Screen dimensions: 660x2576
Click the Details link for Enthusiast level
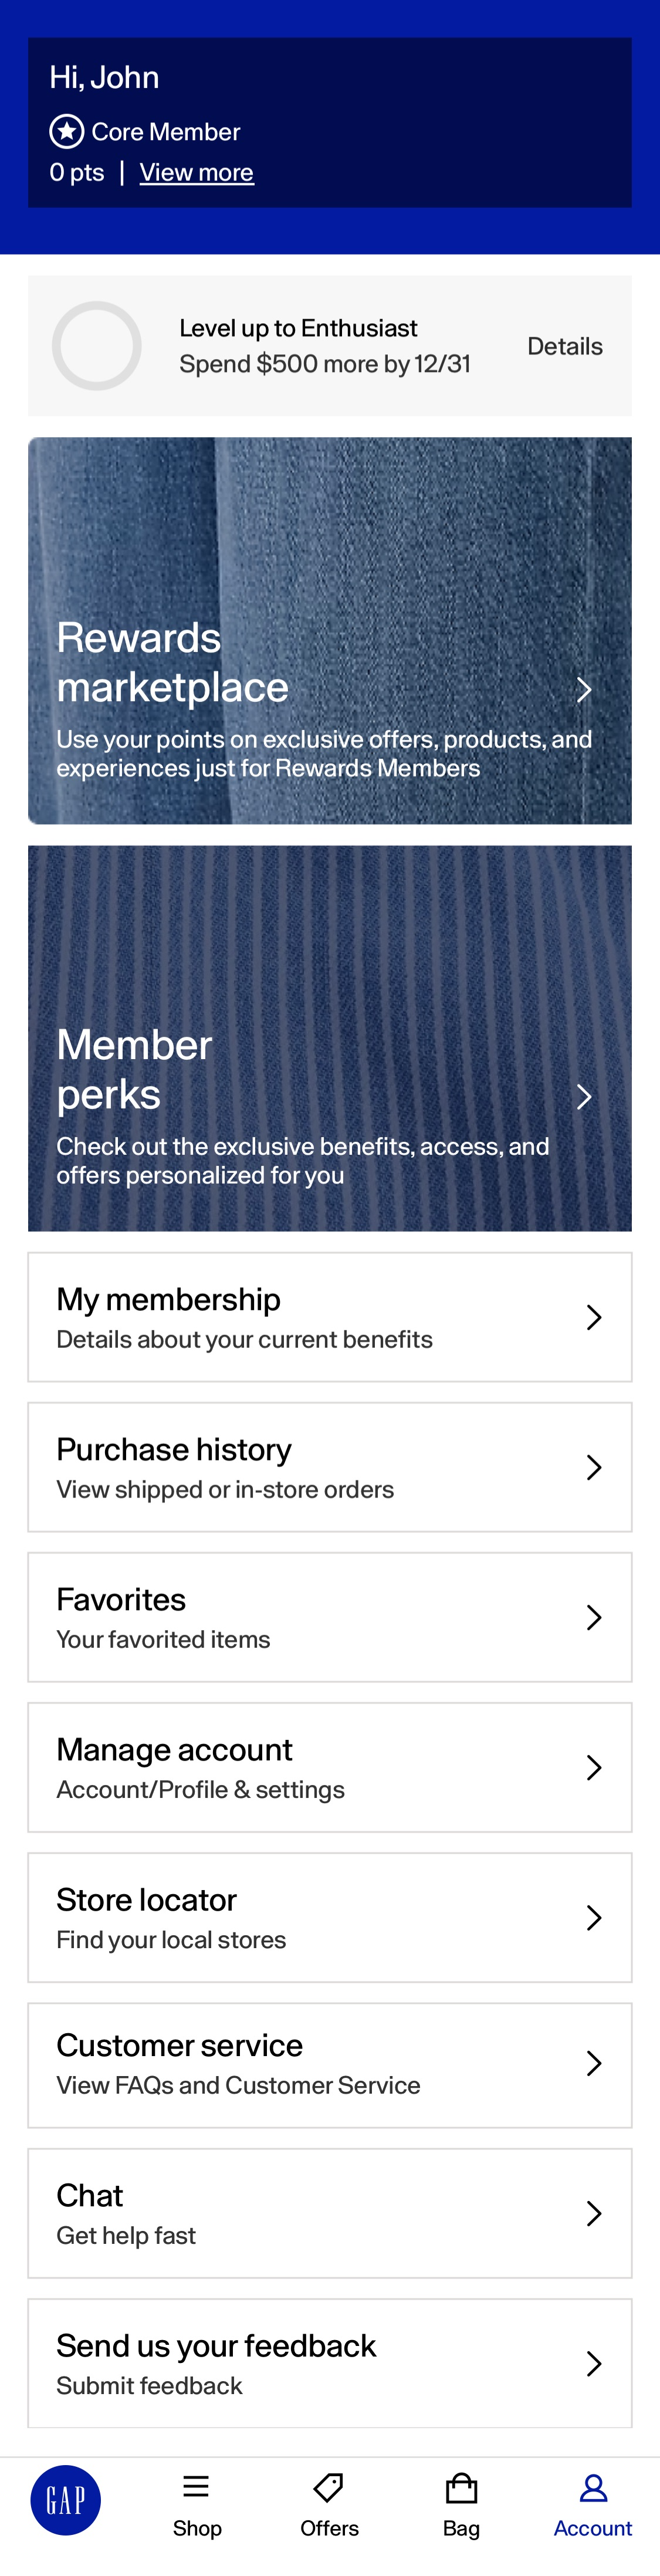coord(565,345)
